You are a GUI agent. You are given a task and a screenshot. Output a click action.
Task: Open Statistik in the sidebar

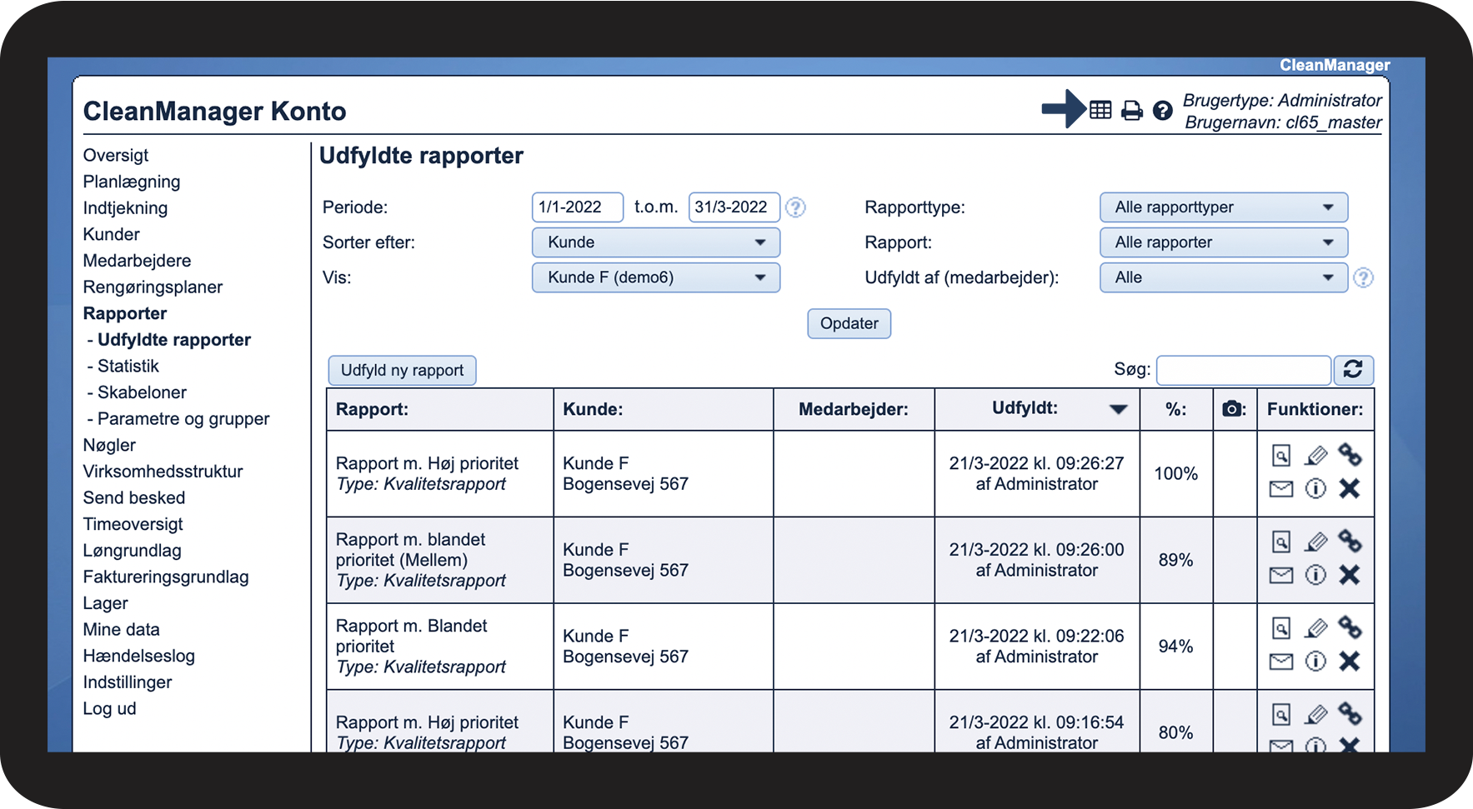[x=128, y=366]
